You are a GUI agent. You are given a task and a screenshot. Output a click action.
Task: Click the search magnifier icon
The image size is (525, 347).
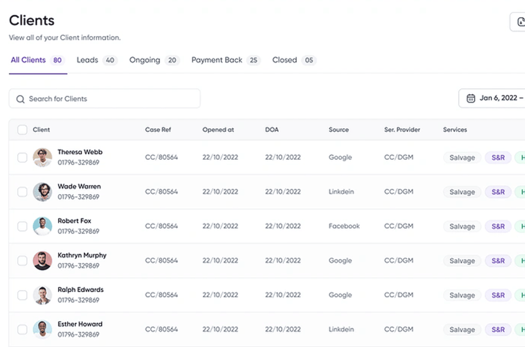coord(20,99)
